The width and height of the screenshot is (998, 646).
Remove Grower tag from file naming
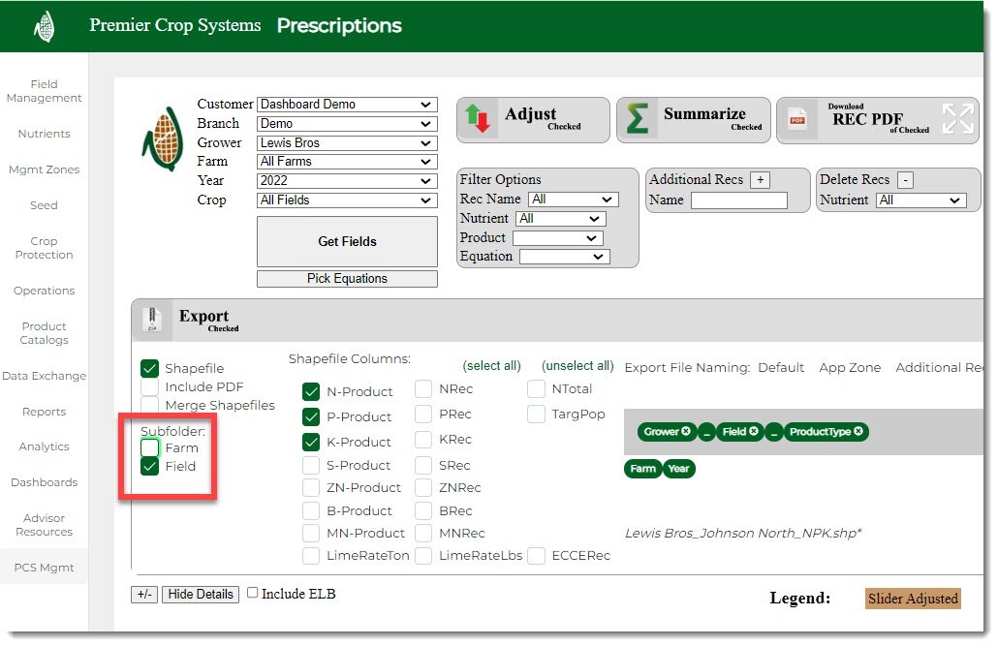click(x=686, y=432)
